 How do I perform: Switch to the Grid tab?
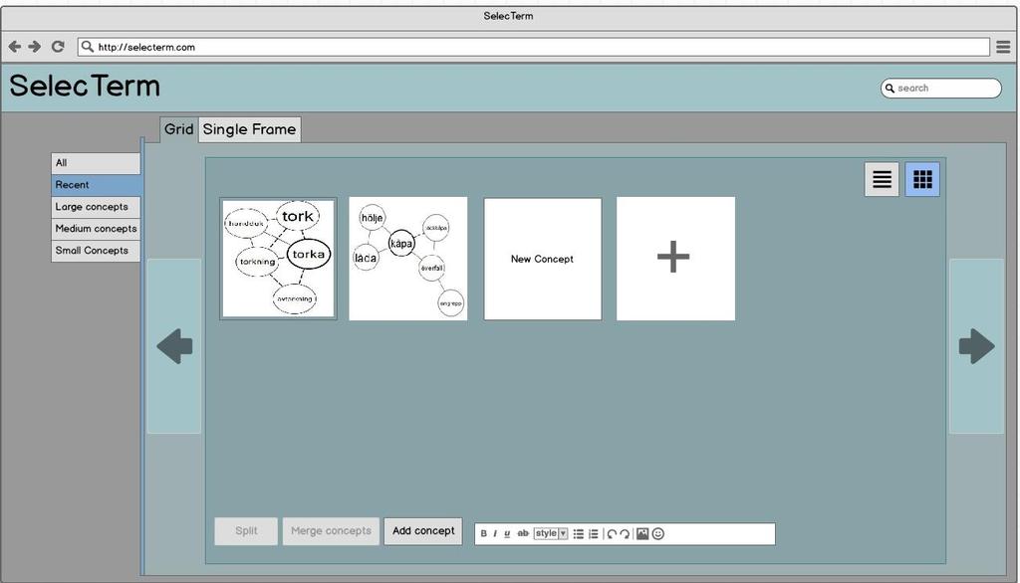[178, 129]
